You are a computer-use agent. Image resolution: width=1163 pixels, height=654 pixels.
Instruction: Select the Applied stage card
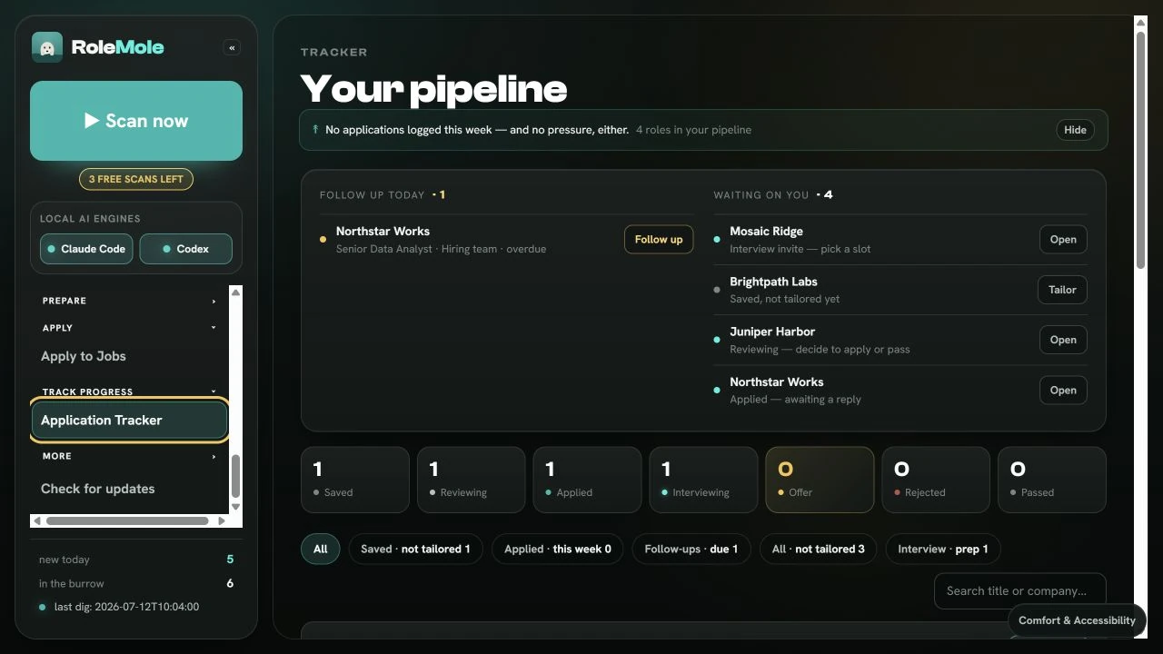click(x=588, y=480)
